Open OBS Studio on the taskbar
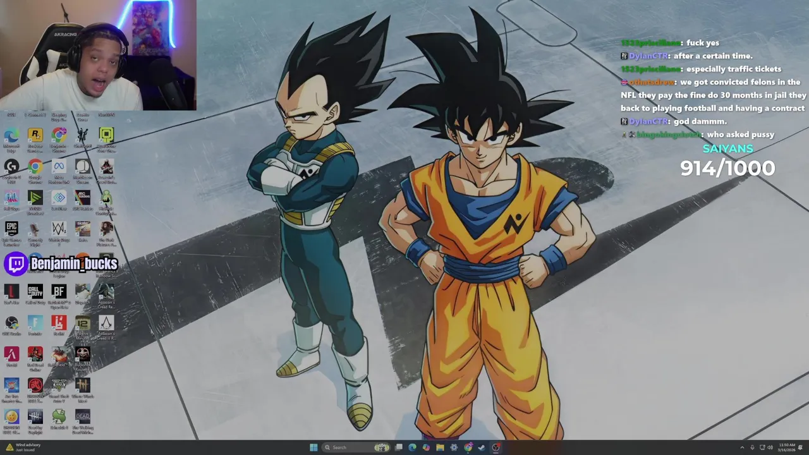Screen dimensions: 809x455 pos(496,447)
